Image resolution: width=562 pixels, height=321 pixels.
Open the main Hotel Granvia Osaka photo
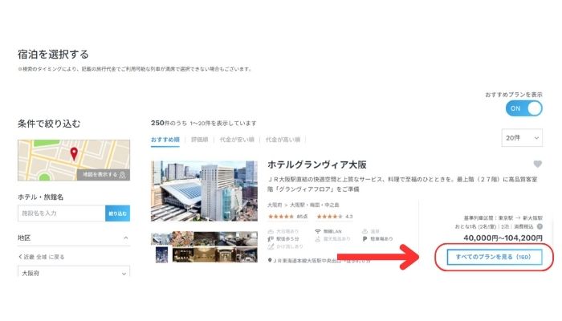pyautogui.click(x=204, y=191)
